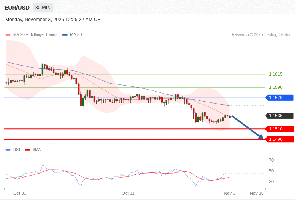The height and width of the screenshot is (200, 295).
Task: Click the red 1.1490 target price tag
Action: (279, 139)
